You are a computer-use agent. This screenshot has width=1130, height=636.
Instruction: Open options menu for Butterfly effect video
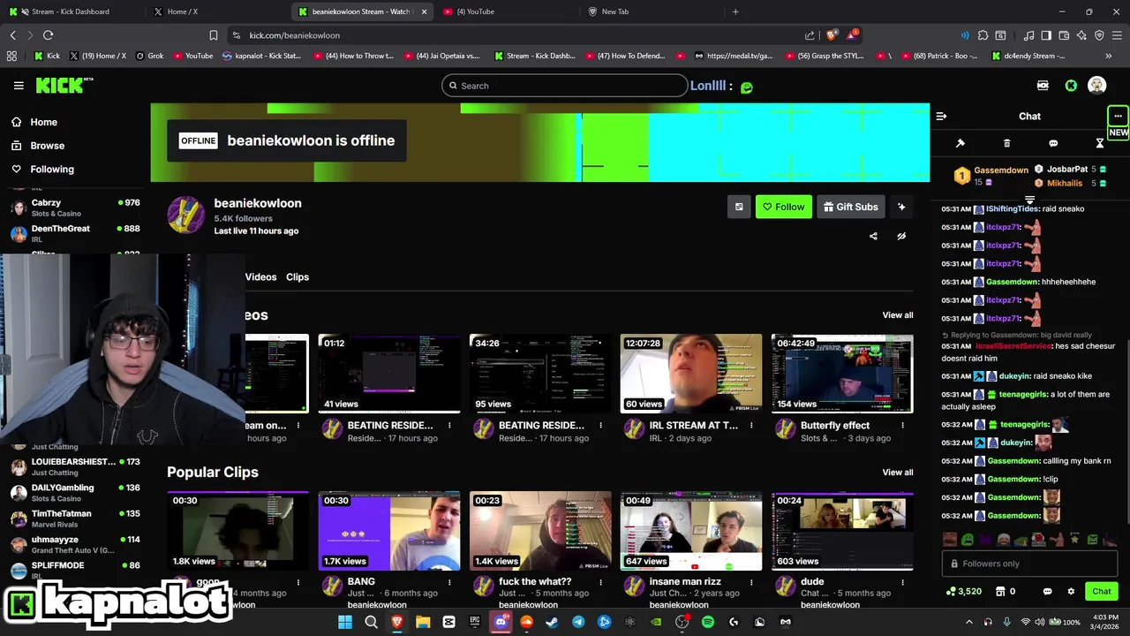(902, 426)
